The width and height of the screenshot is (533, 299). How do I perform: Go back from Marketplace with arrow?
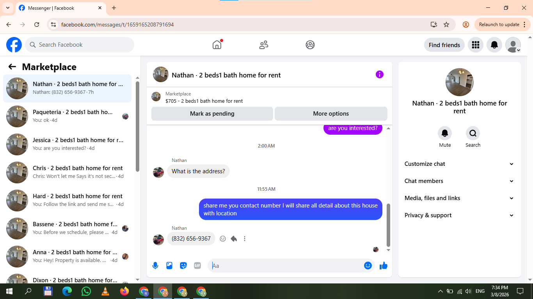click(12, 67)
